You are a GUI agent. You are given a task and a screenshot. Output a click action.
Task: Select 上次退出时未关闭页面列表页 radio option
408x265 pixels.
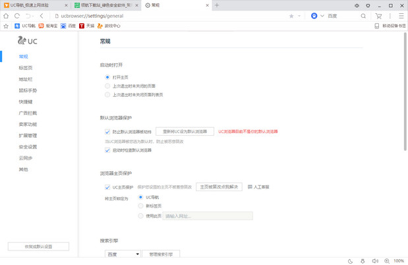tap(107, 95)
